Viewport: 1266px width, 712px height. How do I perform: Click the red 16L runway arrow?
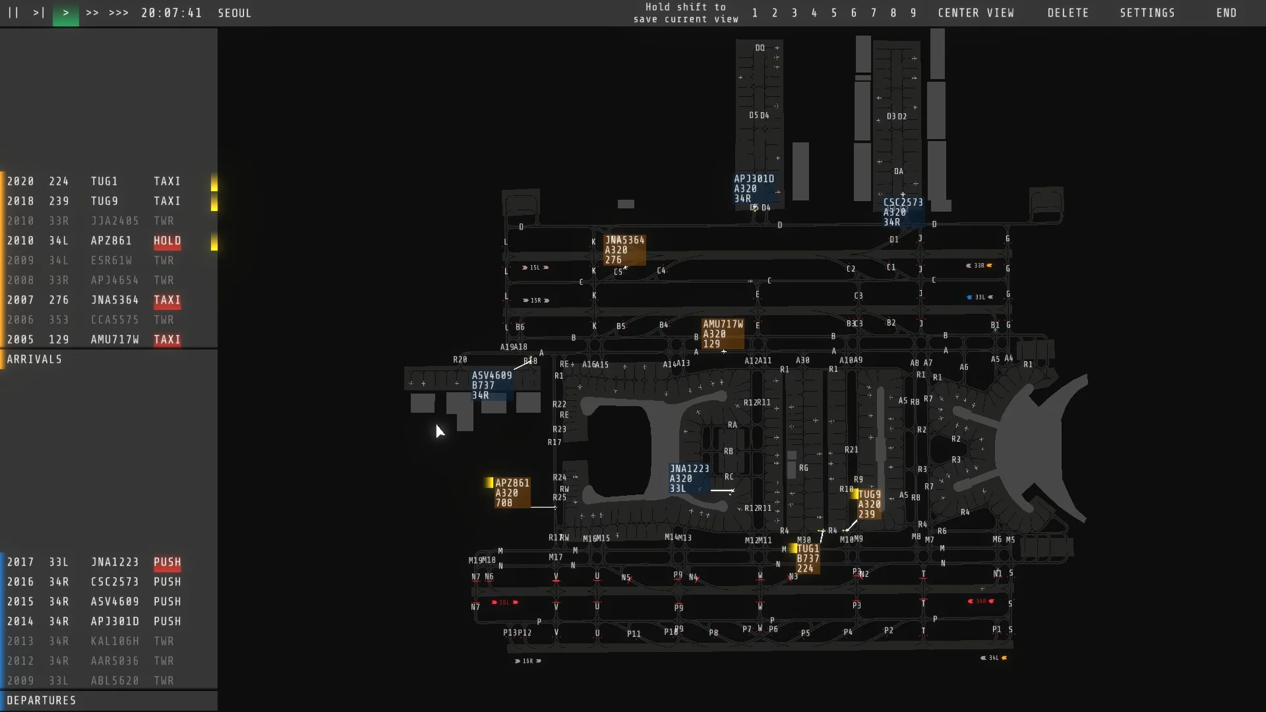pyautogui.click(x=505, y=603)
